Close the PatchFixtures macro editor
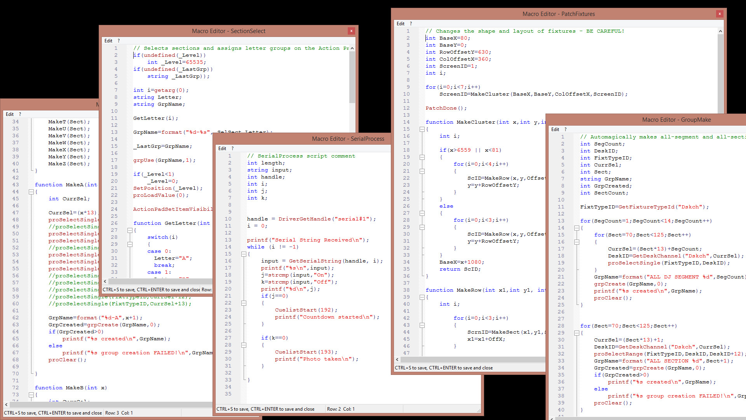 point(720,14)
